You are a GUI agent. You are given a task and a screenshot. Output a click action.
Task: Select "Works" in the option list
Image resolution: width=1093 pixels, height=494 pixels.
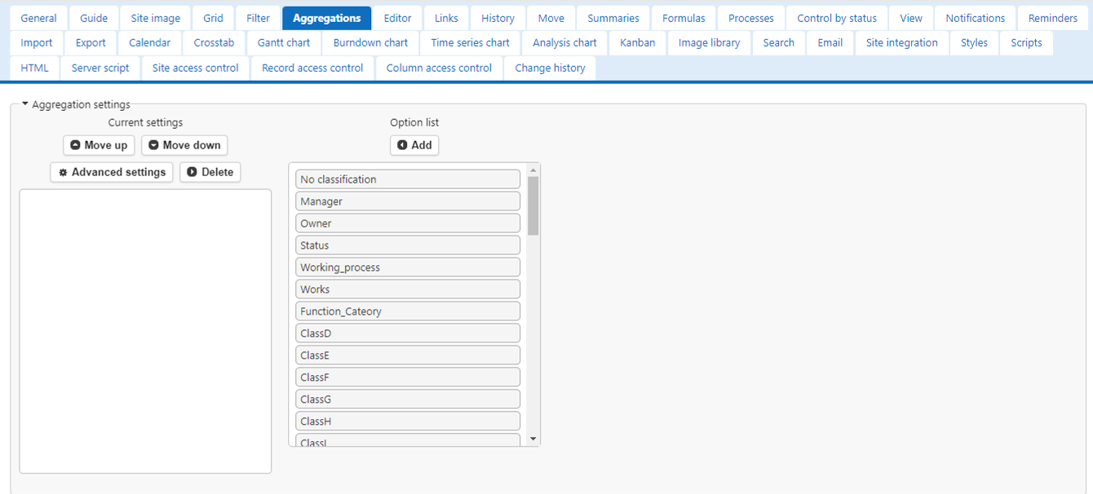pyautogui.click(x=408, y=289)
